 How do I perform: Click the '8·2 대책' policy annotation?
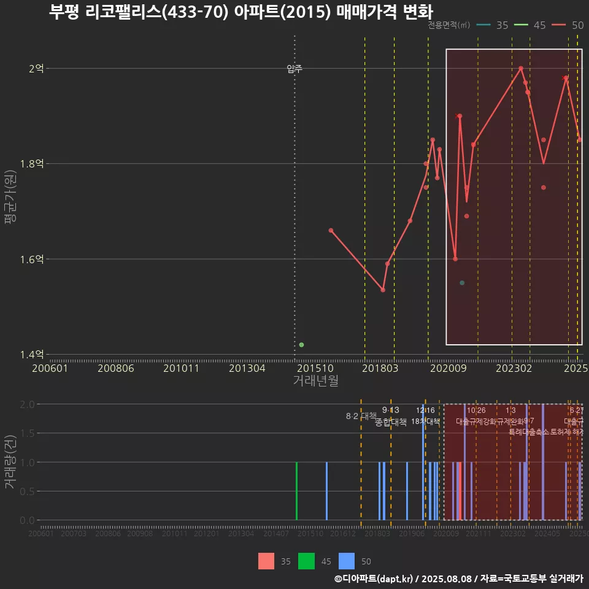click(x=361, y=416)
